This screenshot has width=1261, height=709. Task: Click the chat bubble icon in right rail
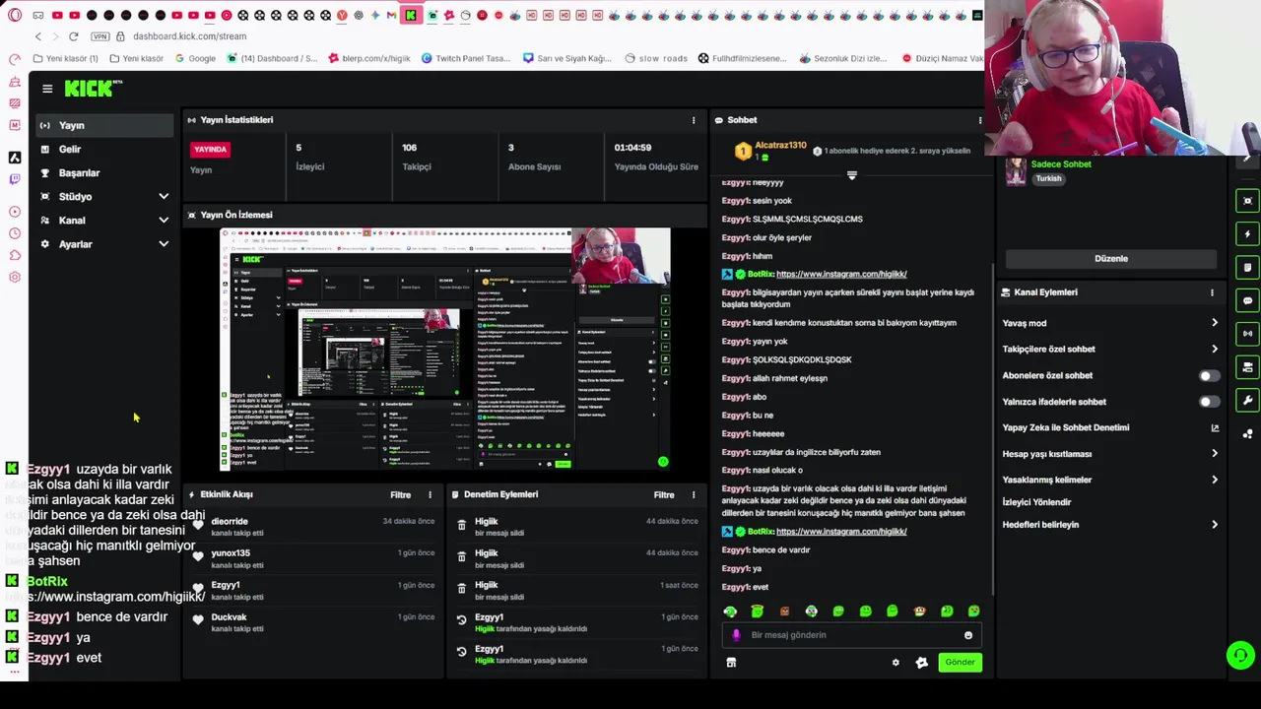[1248, 300]
